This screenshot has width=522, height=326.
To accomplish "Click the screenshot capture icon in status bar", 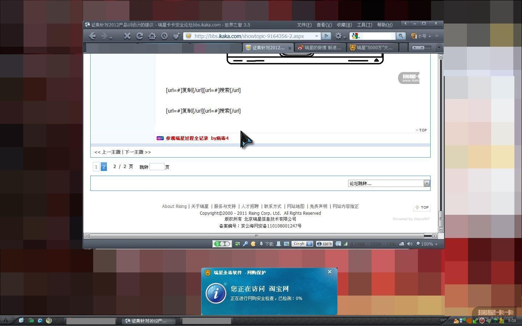I will (286, 244).
